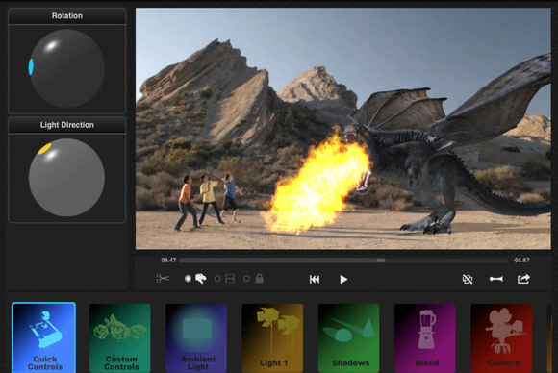This screenshot has height=373, width=558.
Task: Select the lock mode radio button
Action: 246,279
